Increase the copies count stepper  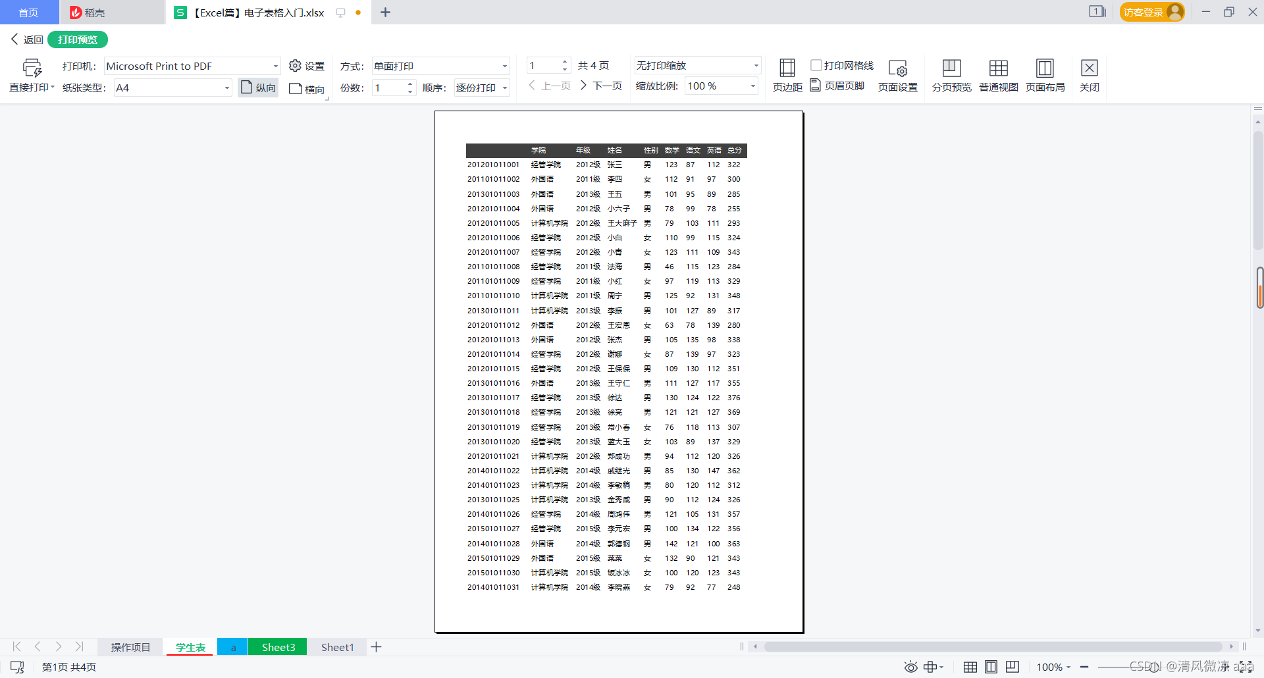410,84
